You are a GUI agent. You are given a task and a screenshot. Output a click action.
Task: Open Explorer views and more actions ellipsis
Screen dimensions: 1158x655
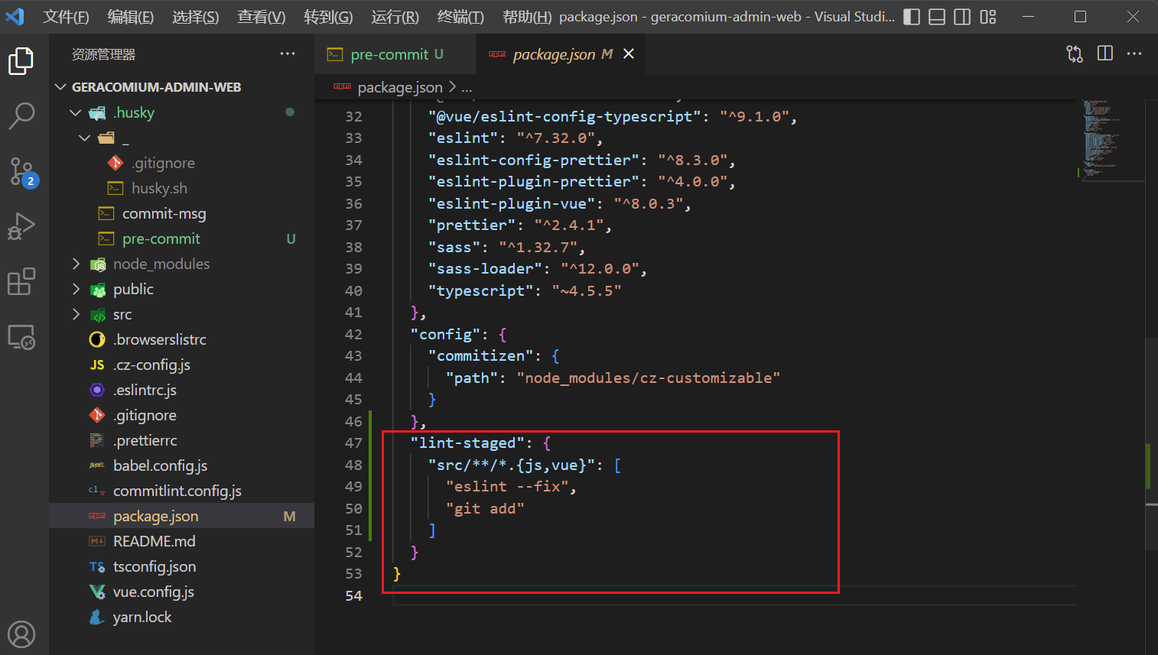click(288, 54)
